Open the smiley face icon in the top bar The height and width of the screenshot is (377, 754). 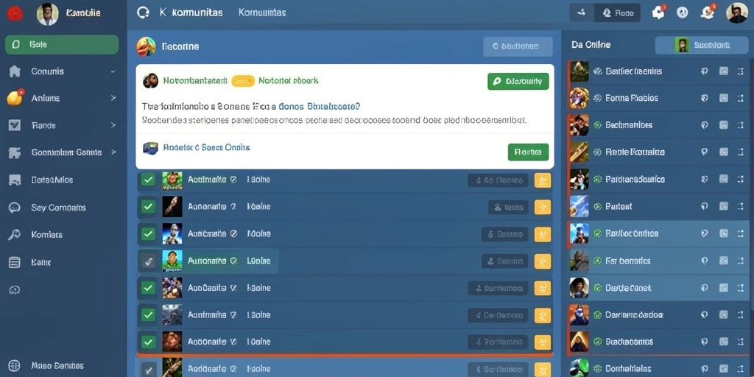[682, 13]
